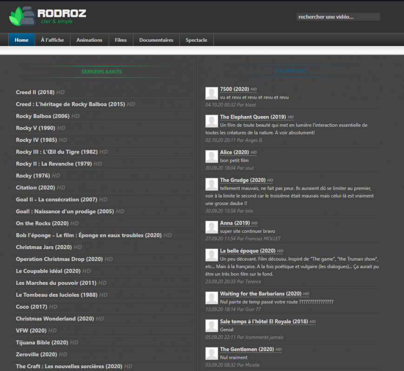Image resolution: width=404 pixels, height=371 pixels.
Task: Open The Elephant Queen (2019) review title
Action: click(x=253, y=117)
